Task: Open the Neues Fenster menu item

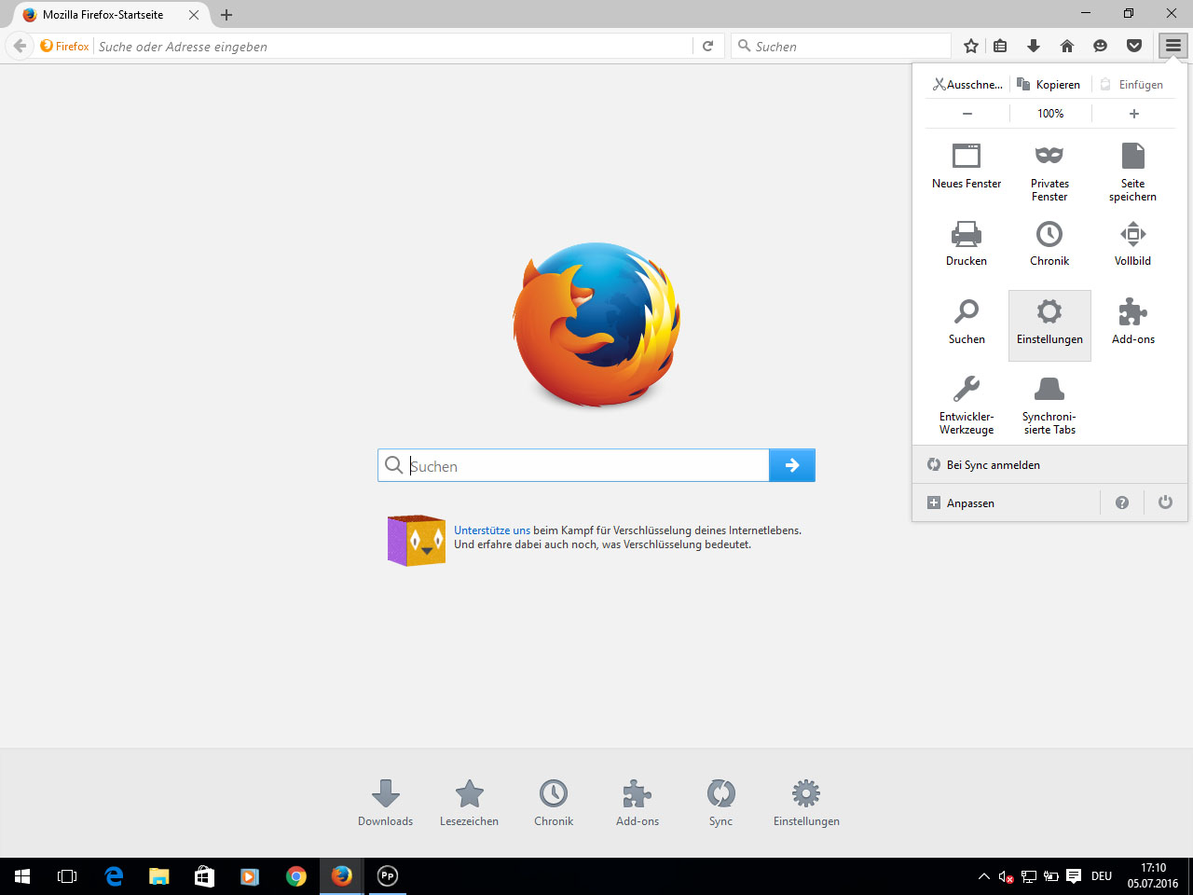Action: point(967,167)
